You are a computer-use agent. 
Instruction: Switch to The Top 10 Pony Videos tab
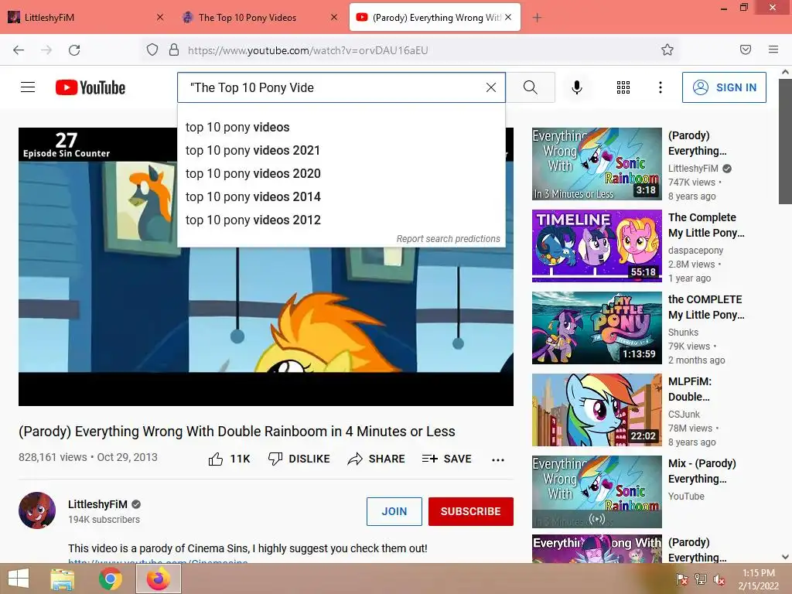pos(260,18)
